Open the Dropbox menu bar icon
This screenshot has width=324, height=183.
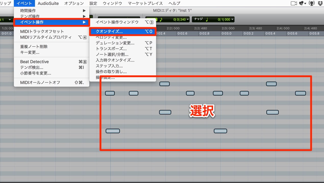pyautogui.click(x=320, y=3)
